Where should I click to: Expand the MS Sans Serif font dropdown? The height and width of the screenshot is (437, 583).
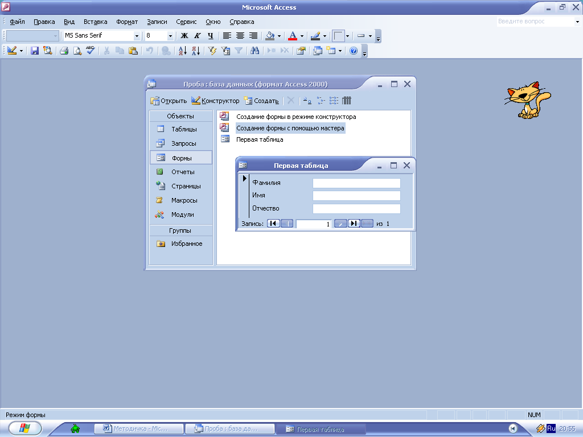click(x=137, y=36)
